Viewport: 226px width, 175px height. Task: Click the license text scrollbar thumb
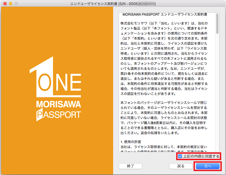(x=217, y=24)
